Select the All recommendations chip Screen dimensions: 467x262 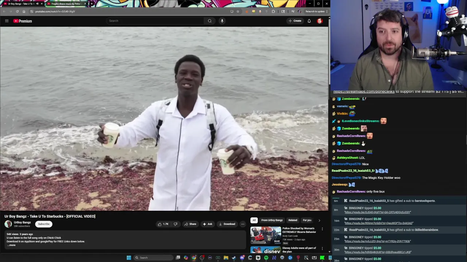click(x=254, y=220)
